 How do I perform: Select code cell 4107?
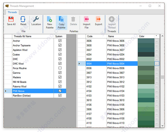point(96,114)
